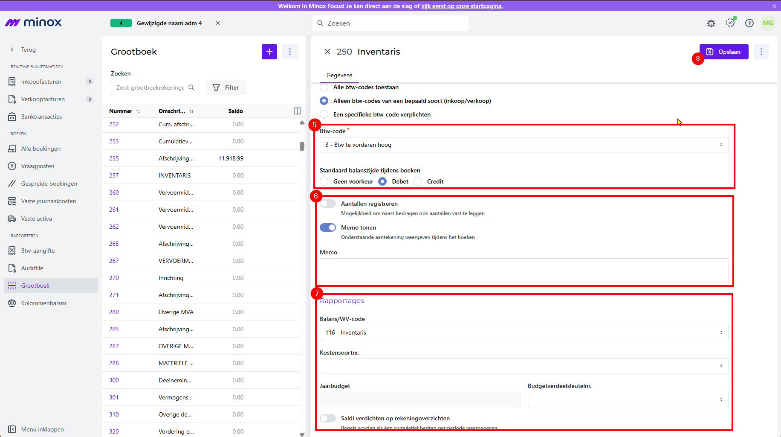Viewport: 781px width, 437px height.
Task: Click the -11.918,99 saldo value
Action: 230,158
